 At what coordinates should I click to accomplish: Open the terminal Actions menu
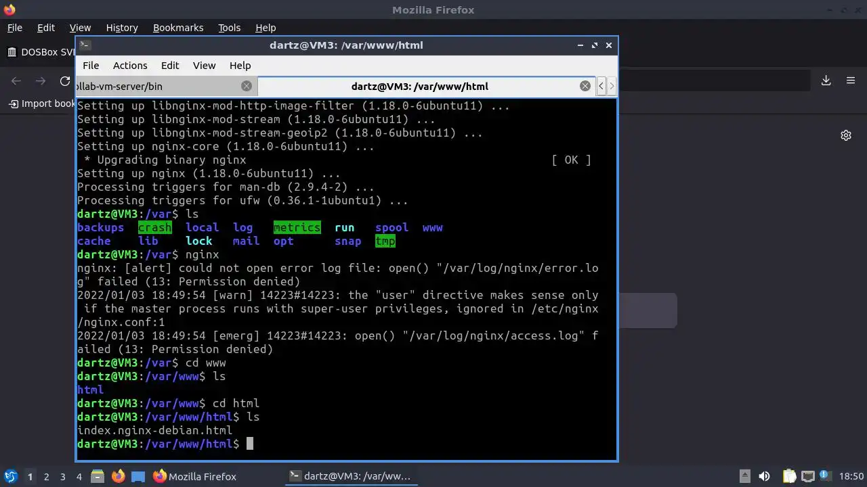pyautogui.click(x=130, y=66)
